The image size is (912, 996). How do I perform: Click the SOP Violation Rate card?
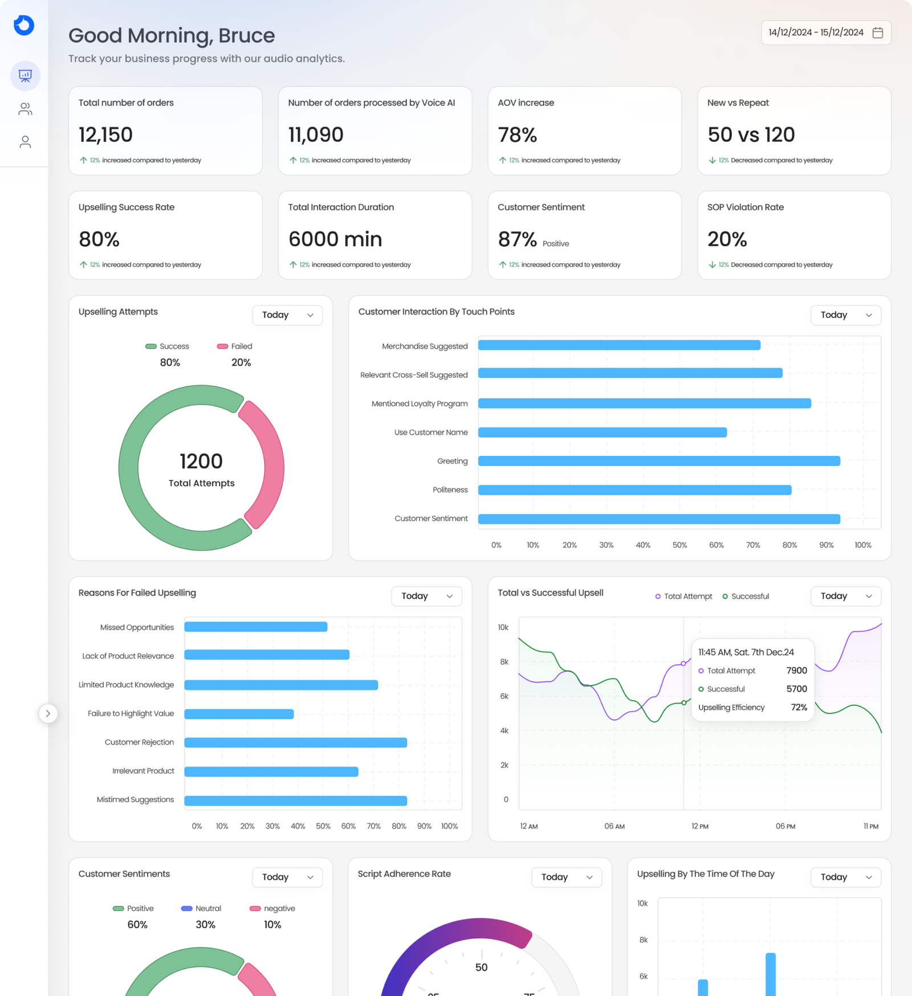coord(795,235)
